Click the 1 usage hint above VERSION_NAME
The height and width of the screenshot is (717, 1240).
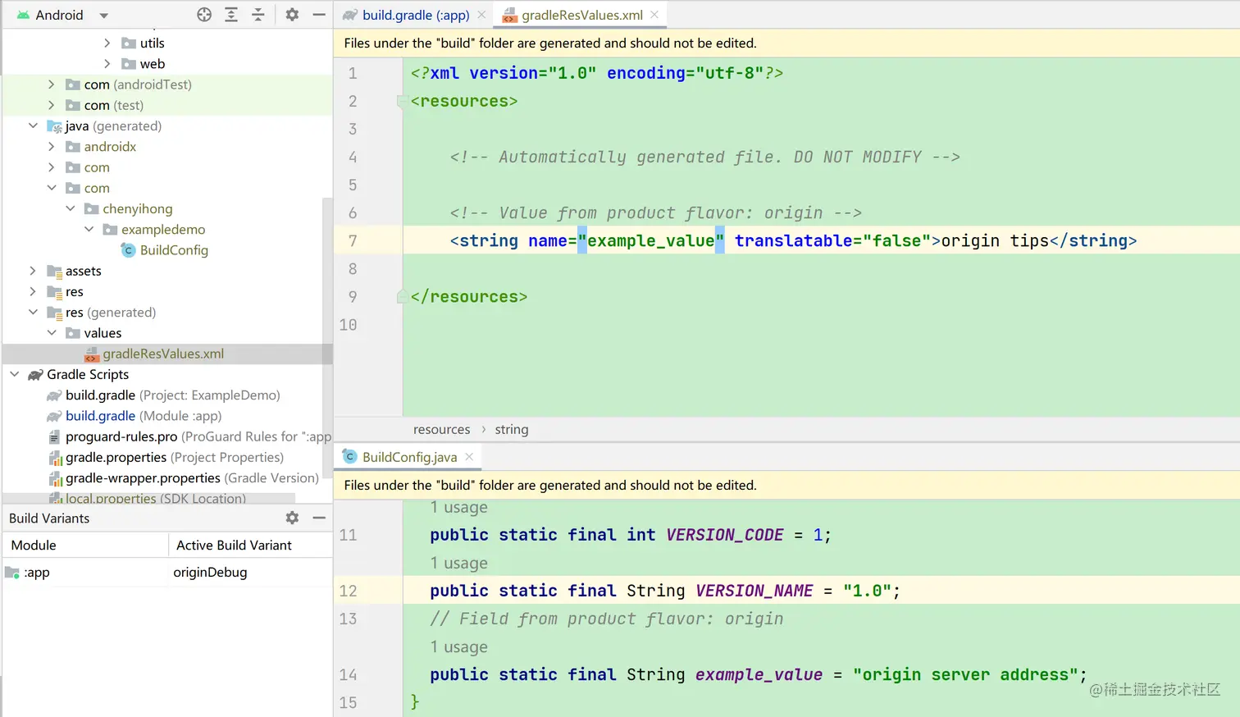pyautogui.click(x=458, y=564)
